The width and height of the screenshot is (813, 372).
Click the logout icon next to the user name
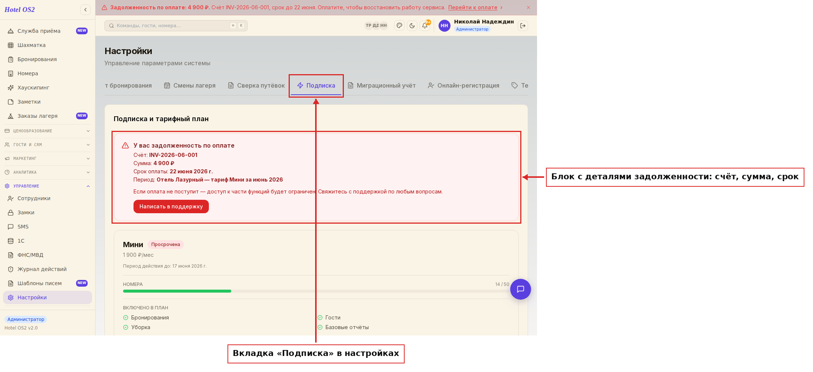pyautogui.click(x=523, y=26)
